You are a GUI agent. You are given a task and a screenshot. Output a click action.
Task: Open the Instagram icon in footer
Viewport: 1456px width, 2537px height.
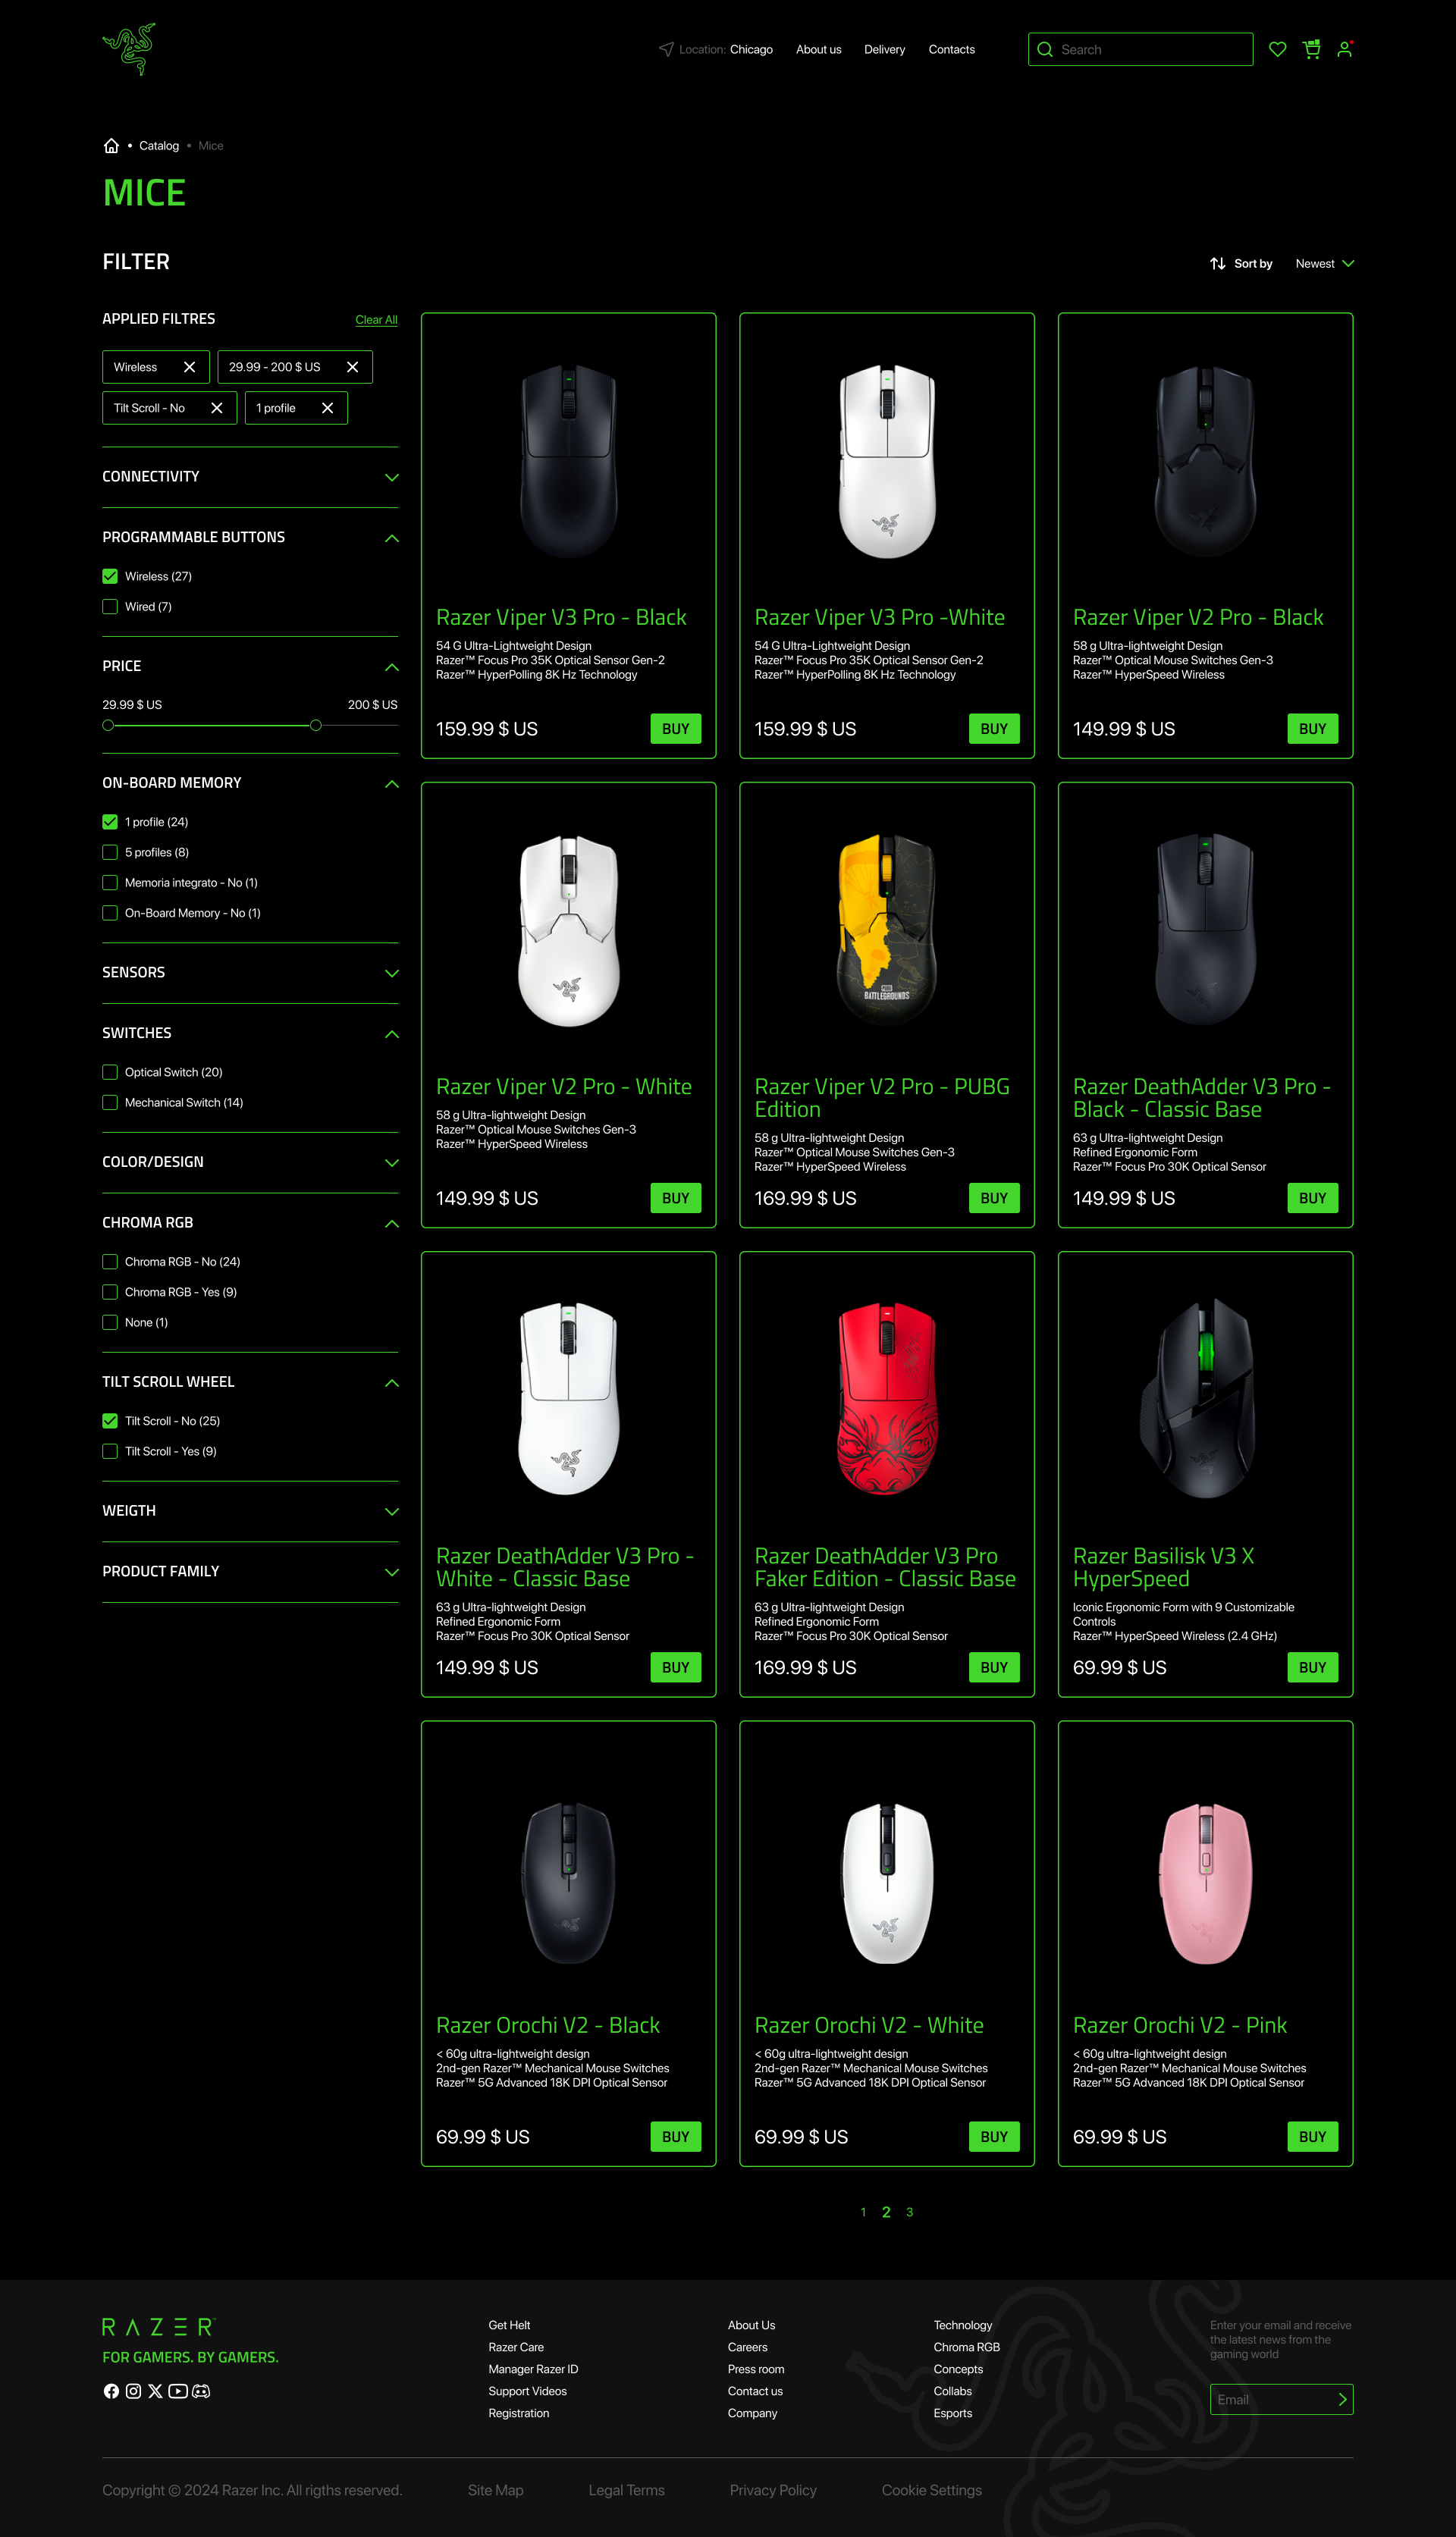tap(133, 2391)
